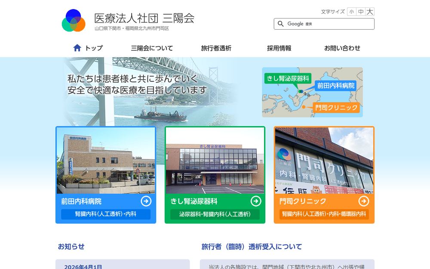Click 腎臓内科(人工透析)・内科・循環器内科 label
The image size is (430, 269).
coord(324,214)
